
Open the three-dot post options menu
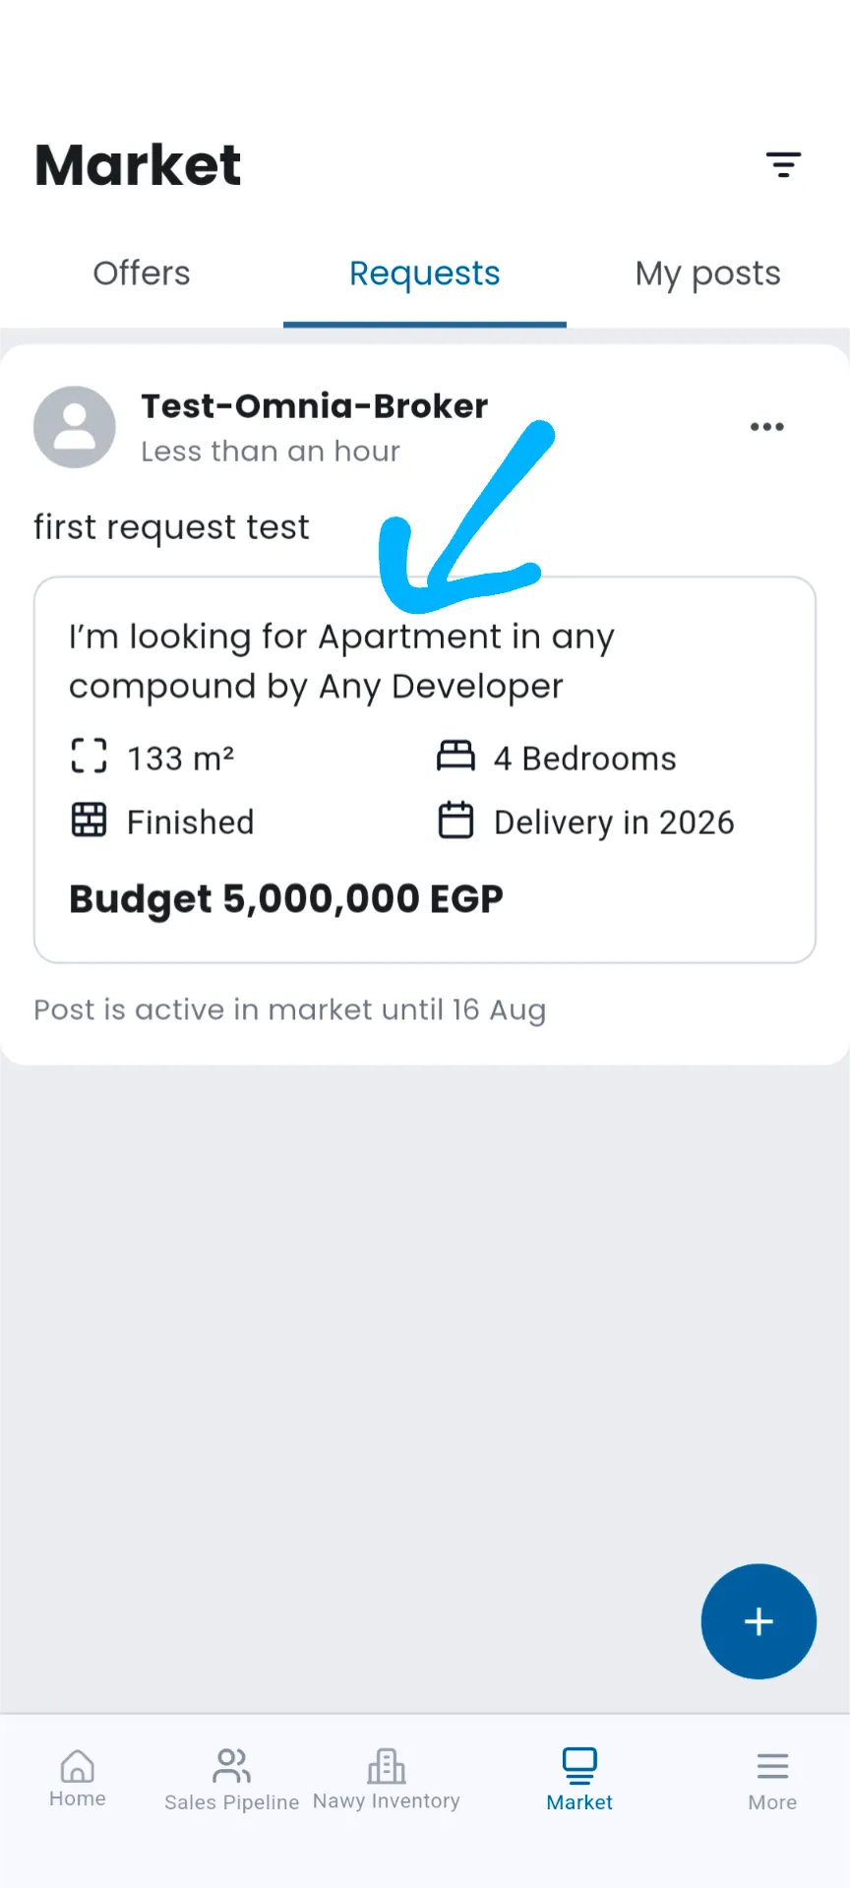click(766, 427)
